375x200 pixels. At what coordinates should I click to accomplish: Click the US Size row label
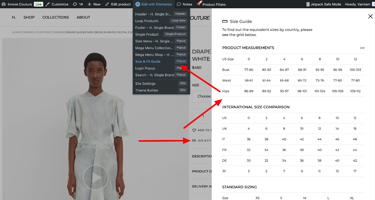[228, 59]
